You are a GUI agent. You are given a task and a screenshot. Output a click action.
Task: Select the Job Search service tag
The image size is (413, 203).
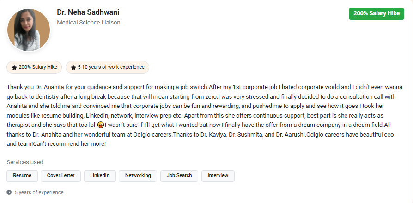179,176
